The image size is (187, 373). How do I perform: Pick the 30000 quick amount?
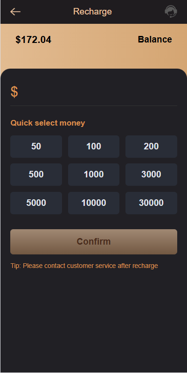coord(151,203)
